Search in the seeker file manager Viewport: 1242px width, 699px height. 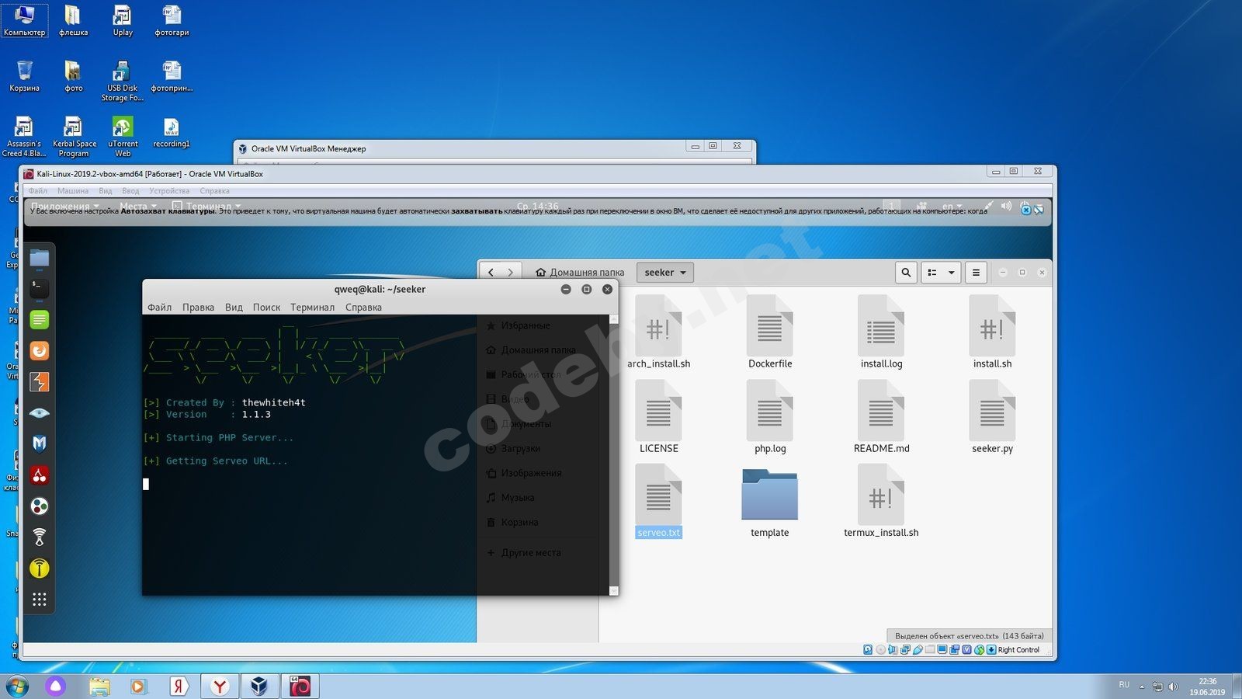pyautogui.click(x=906, y=273)
